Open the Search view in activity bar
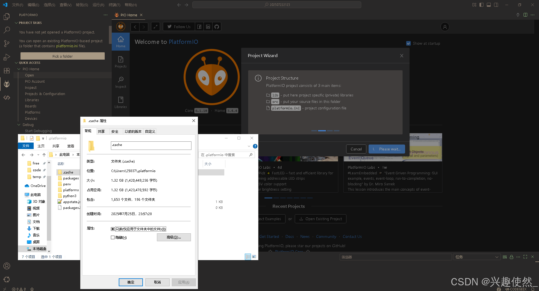The image size is (539, 291). [7, 30]
